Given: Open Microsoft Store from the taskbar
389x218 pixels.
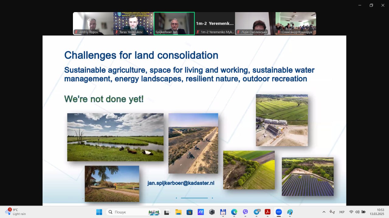Looking at the screenshot, I should point(189,212).
